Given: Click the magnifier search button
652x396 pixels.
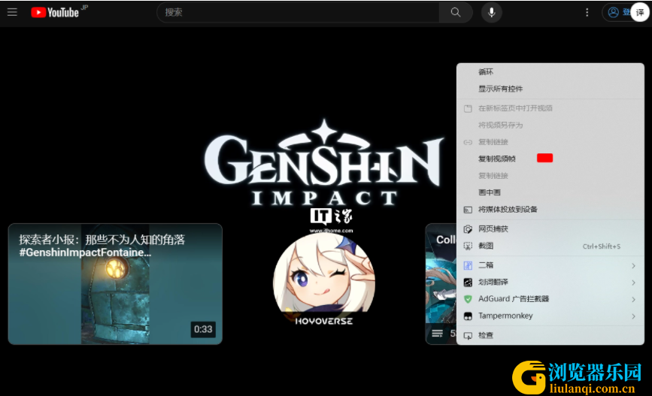Looking at the screenshot, I should [x=455, y=13].
